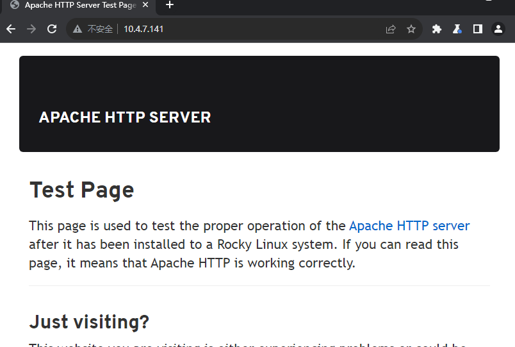This screenshot has width=515, height=347.
Task: Click the forward navigation arrow
Action: pyautogui.click(x=31, y=29)
